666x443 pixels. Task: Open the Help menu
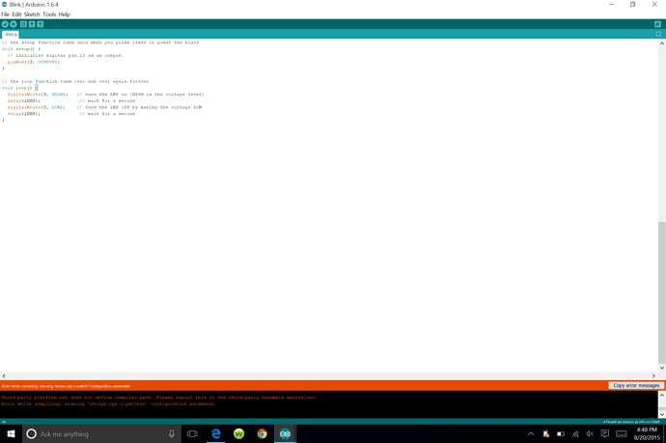click(64, 14)
